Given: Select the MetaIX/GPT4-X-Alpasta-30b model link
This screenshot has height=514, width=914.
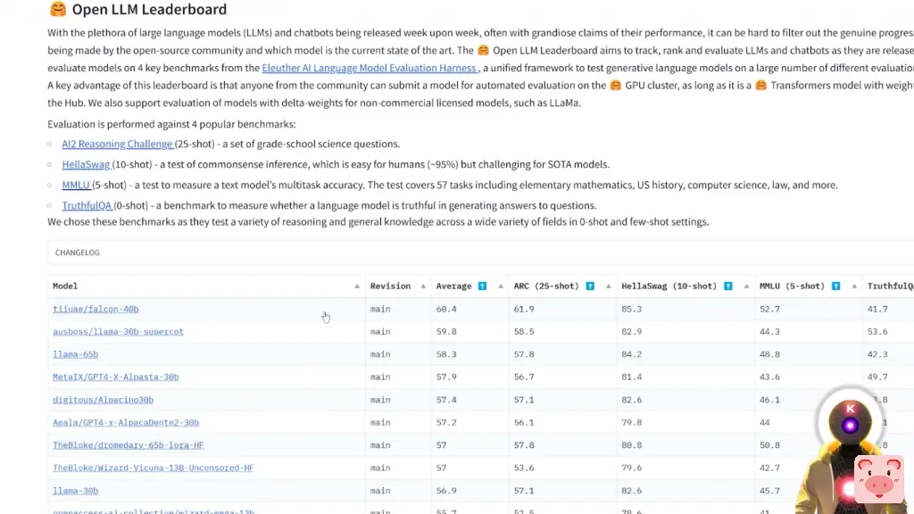Looking at the screenshot, I should click(x=115, y=377).
